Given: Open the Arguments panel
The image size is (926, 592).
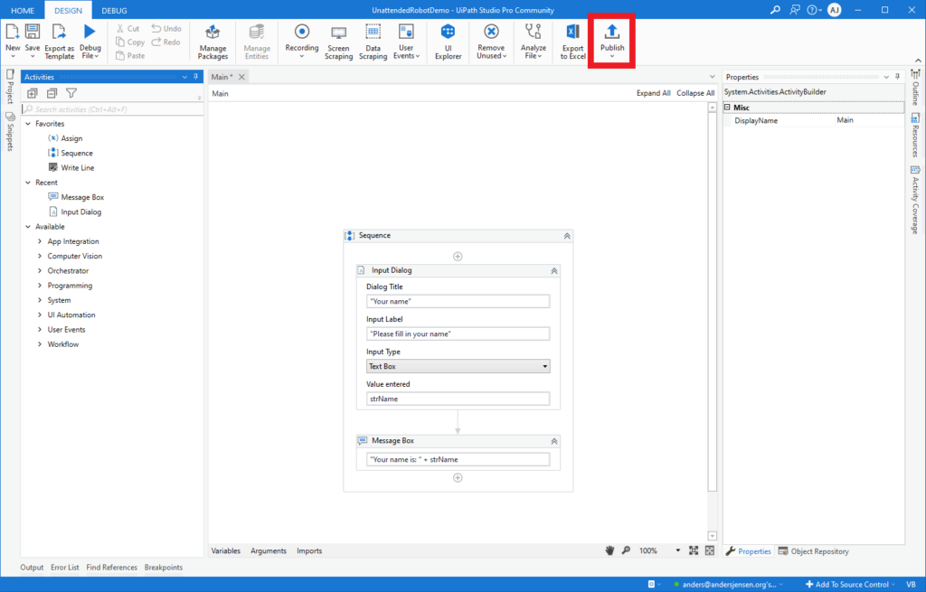Looking at the screenshot, I should click(268, 551).
